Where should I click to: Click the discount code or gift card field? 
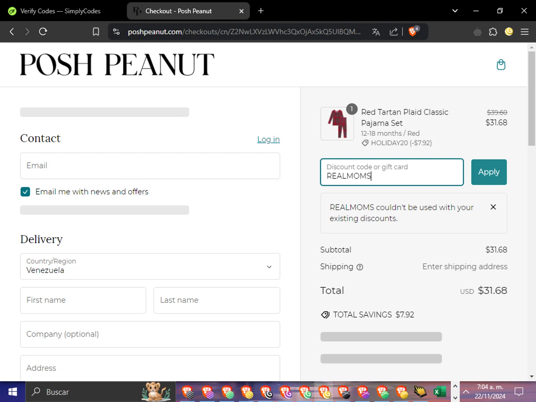(x=392, y=172)
